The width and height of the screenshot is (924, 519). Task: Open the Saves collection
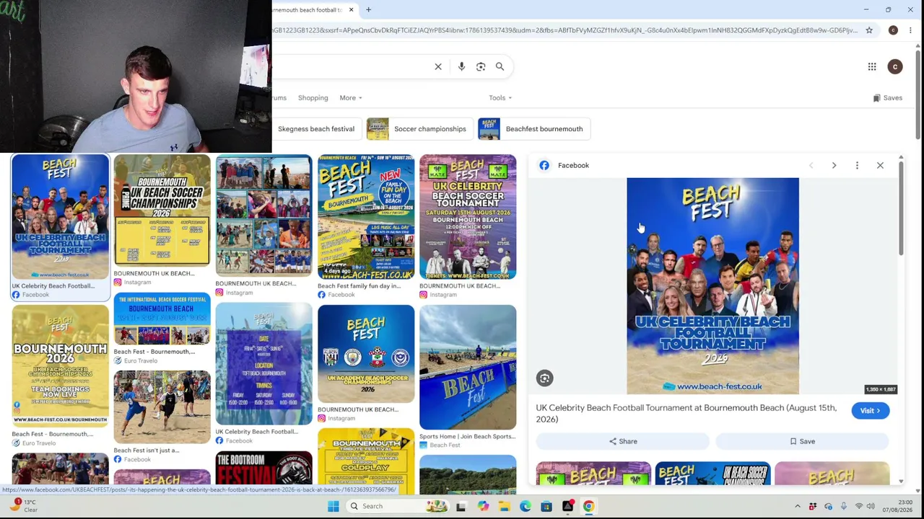coord(888,98)
